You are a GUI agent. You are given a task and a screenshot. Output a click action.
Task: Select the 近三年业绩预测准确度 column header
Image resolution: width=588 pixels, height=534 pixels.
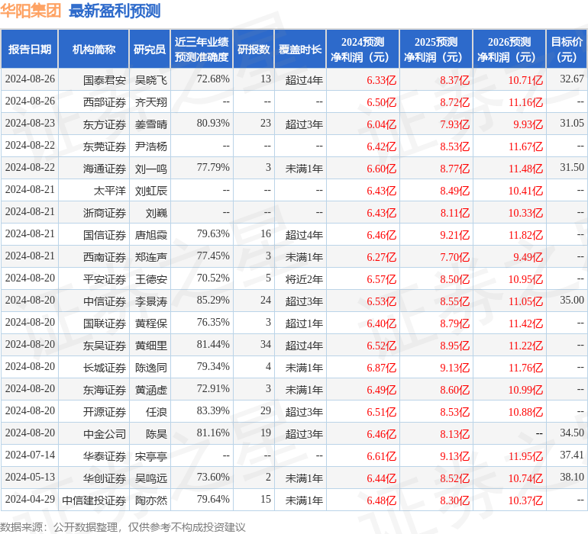(202, 49)
